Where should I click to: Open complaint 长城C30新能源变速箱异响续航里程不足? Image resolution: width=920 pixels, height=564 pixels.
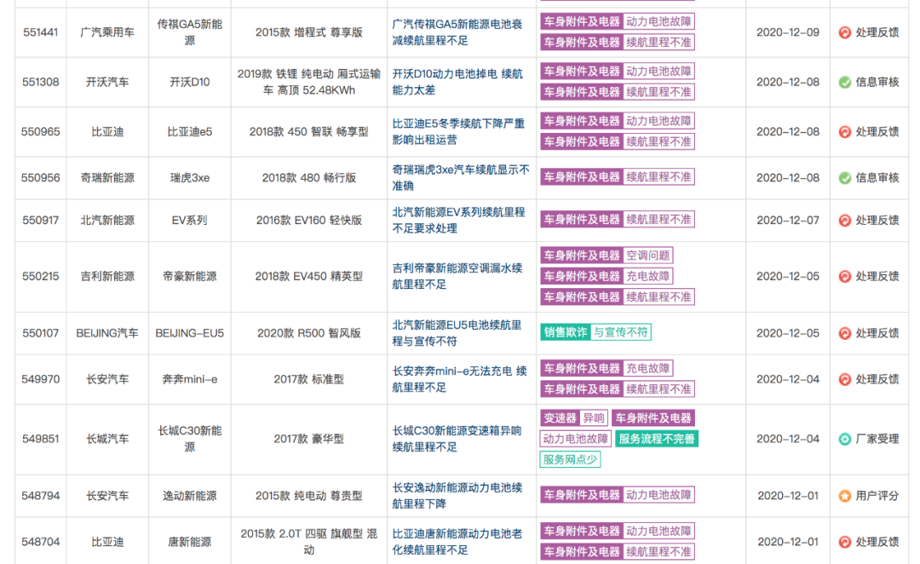tap(457, 439)
